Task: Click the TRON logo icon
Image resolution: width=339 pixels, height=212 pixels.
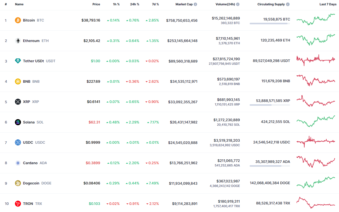Action: (x=18, y=204)
